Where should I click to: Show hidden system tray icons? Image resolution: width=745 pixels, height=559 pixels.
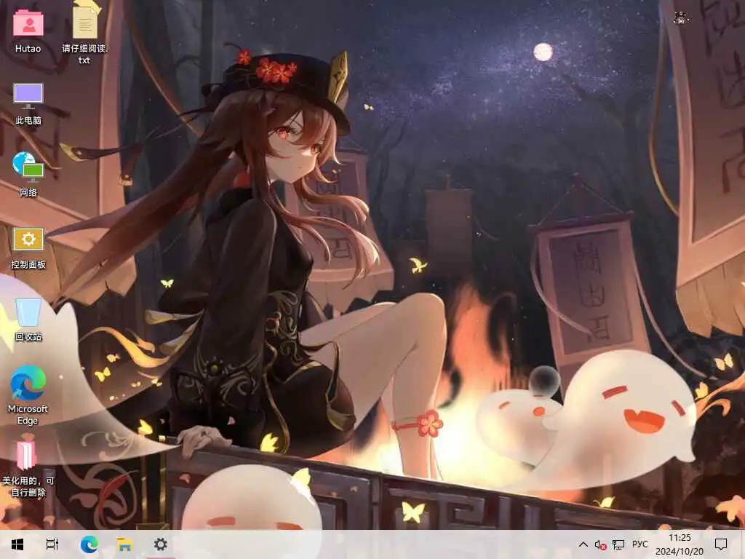coord(583,544)
